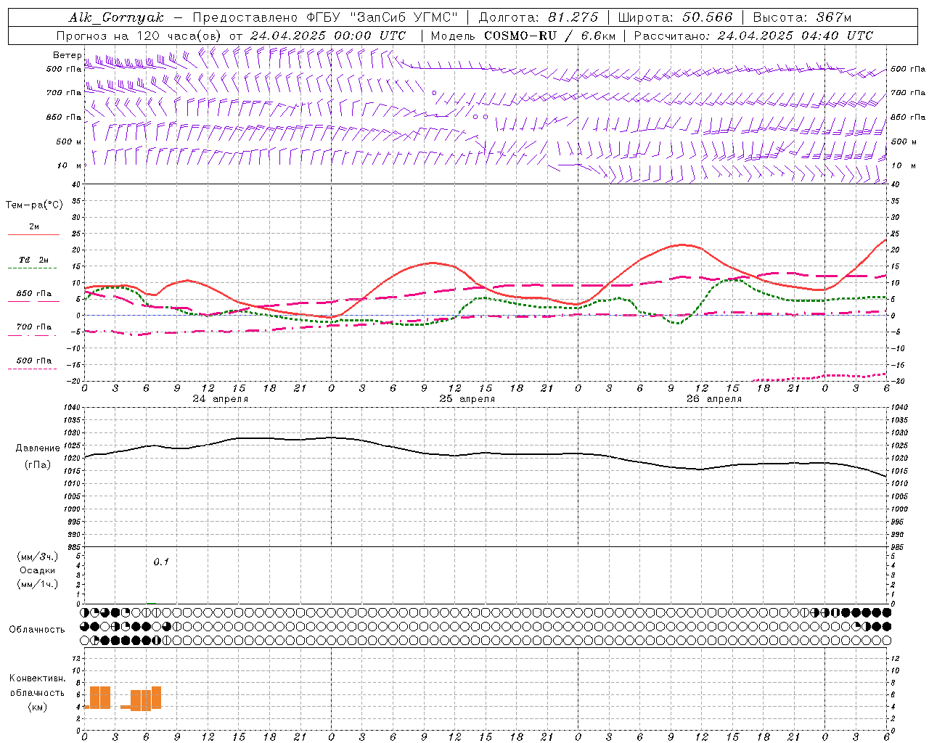Click the 'Долгота: 81.275' header value
The image size is (929, 743).
point(539,17)
